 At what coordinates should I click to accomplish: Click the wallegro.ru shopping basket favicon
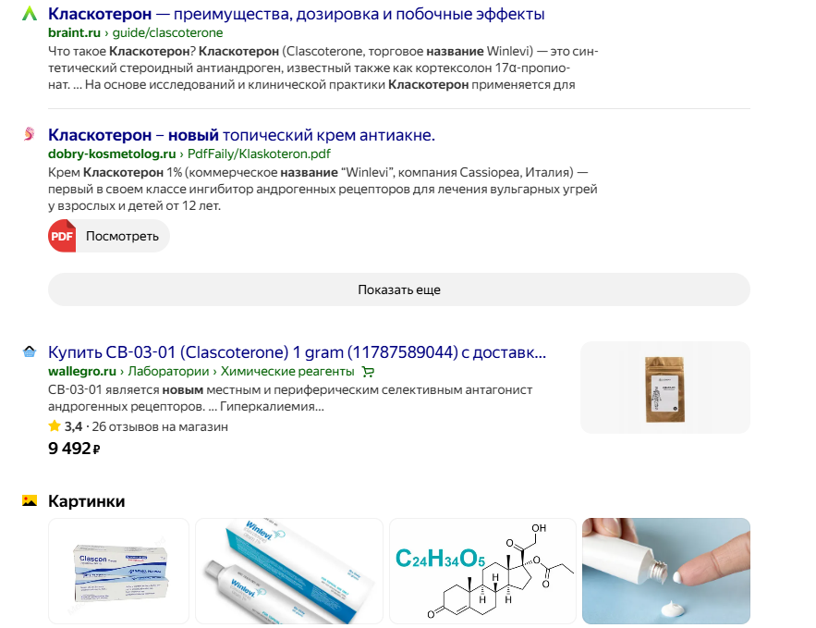30,352
